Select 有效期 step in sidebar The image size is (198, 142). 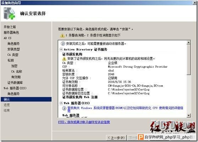16,77
